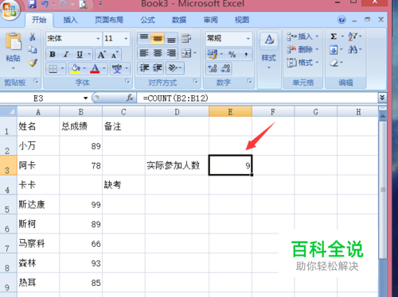Cut selection with scissors icon
This screenshot has width=398, height=297.
click(x=33, y=37)
